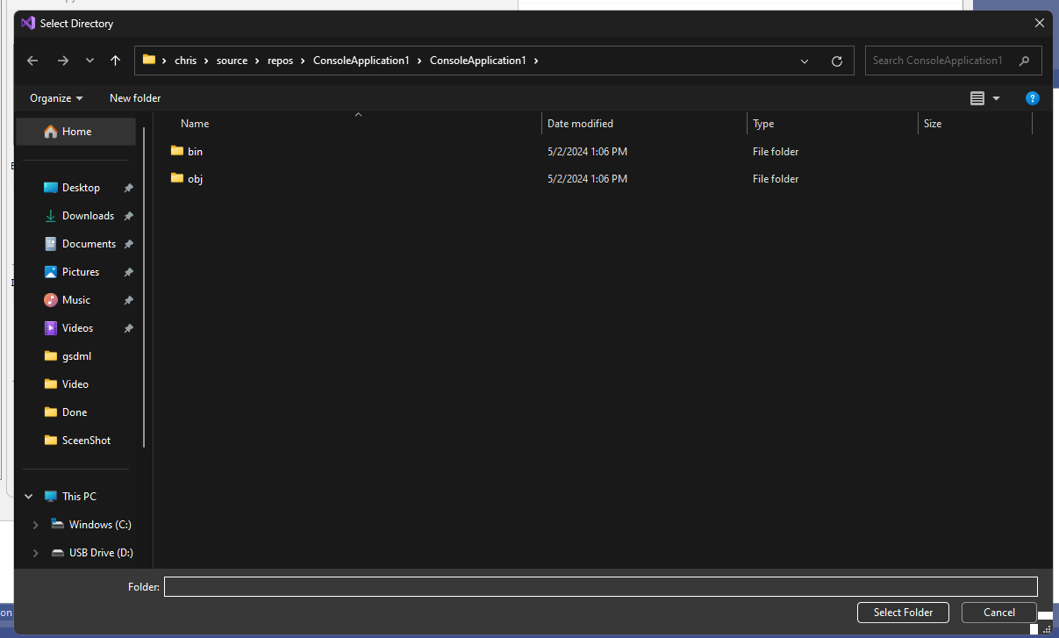Select USB Drive (D:)
The width and height of the screenshot is (1059, 638).
click(101, 553)
